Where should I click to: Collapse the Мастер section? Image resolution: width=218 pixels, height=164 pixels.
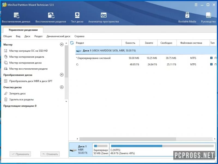[62, 45]
